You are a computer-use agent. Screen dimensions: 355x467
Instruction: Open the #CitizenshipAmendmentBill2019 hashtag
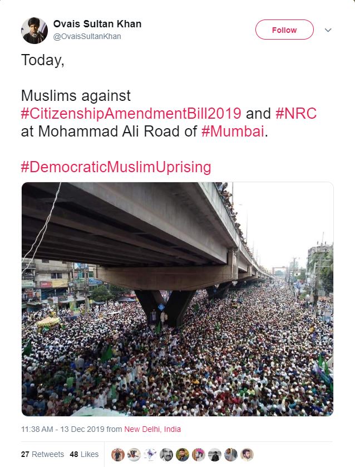pos(131,114)
